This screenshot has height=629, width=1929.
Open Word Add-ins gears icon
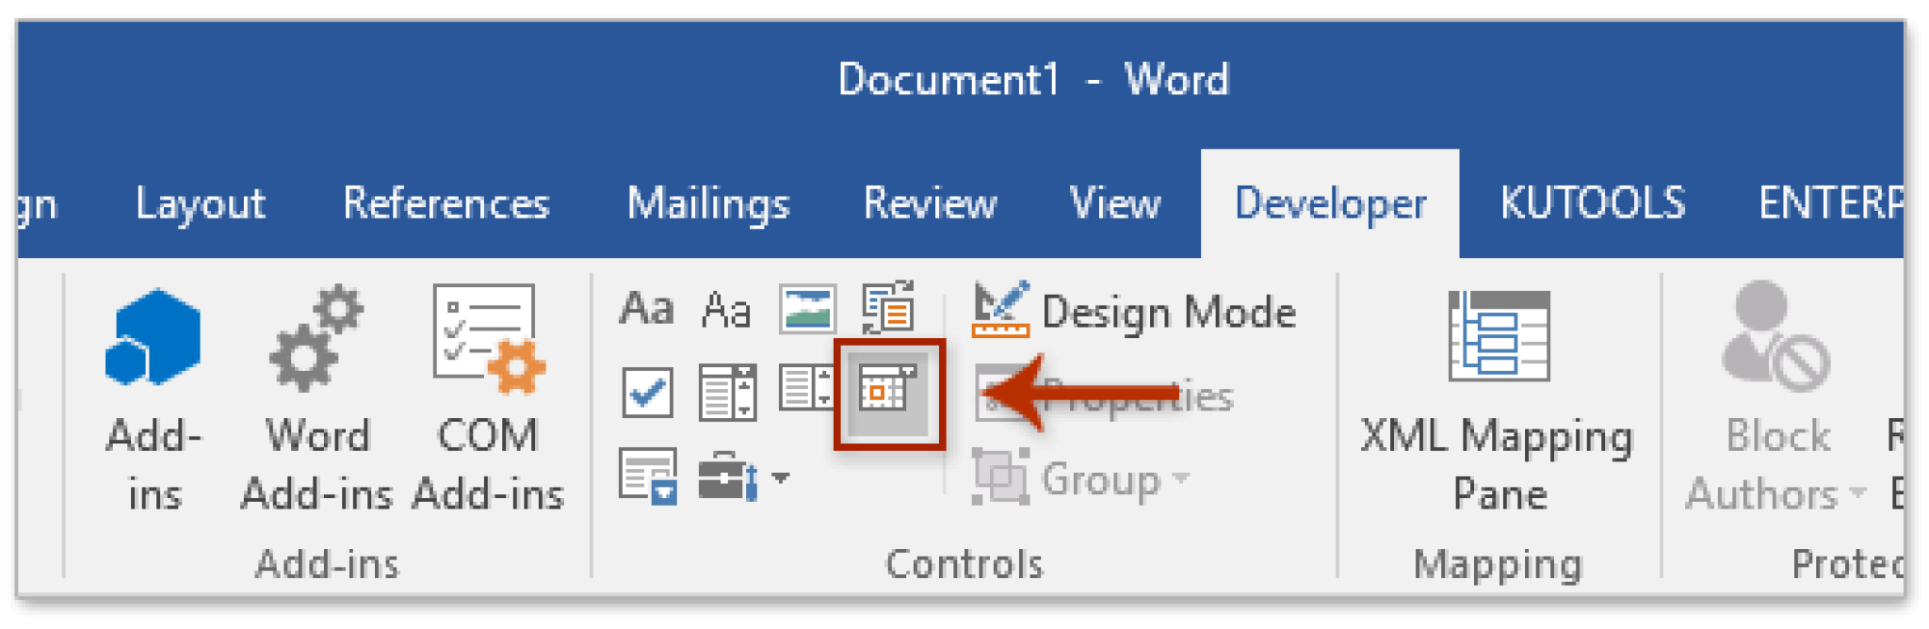click(316, 337)
